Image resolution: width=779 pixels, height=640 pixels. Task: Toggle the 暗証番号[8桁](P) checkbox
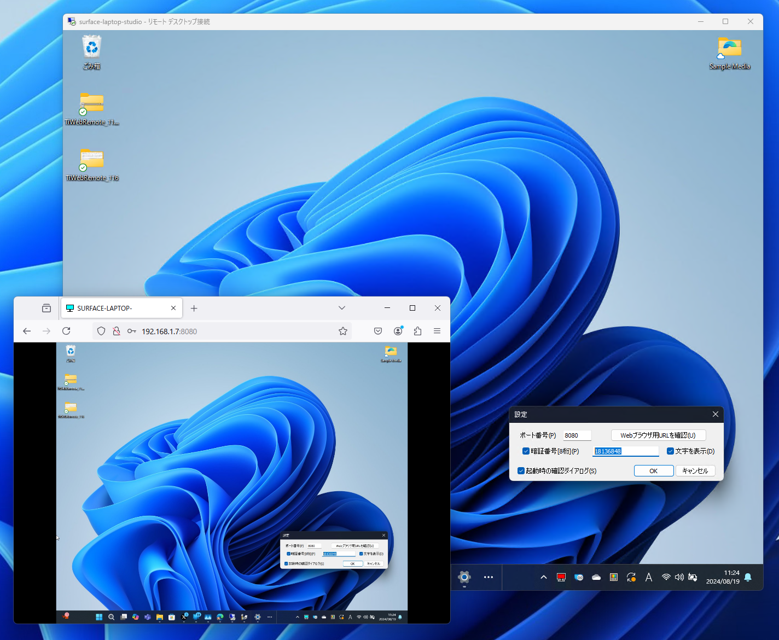click(526, 451)
